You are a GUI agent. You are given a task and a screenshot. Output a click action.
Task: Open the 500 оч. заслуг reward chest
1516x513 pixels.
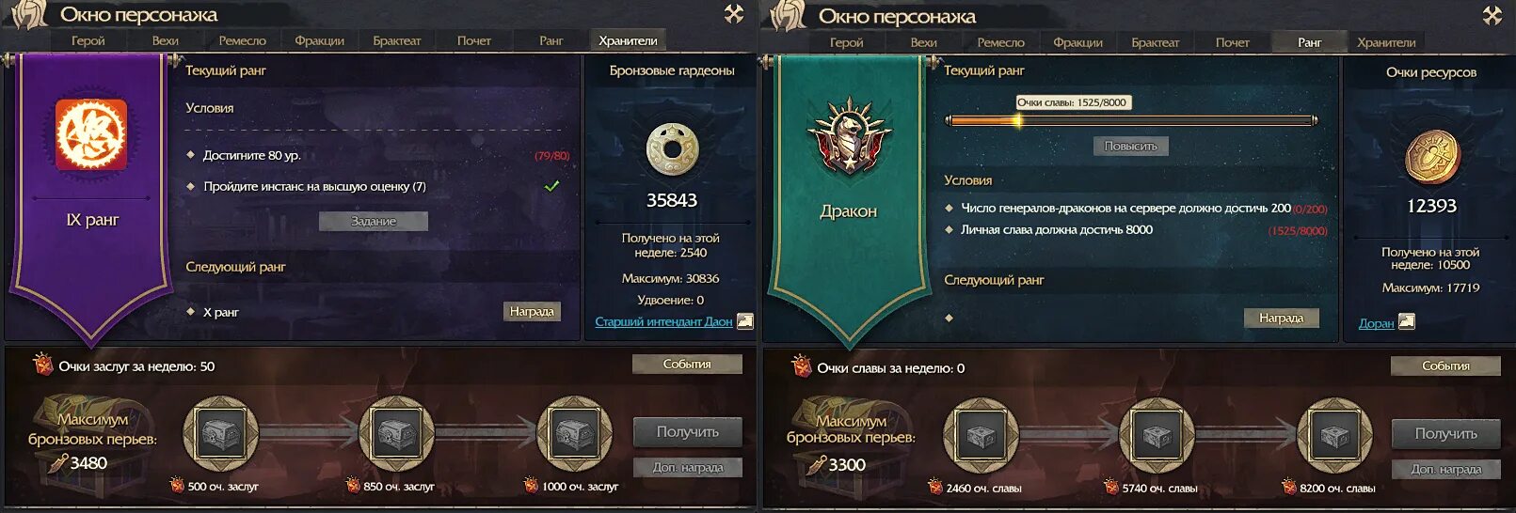(x=221, y=434)
